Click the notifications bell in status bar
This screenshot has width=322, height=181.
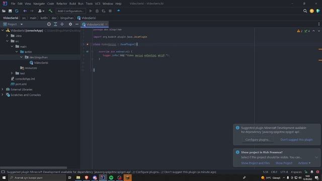coord(312,172)
